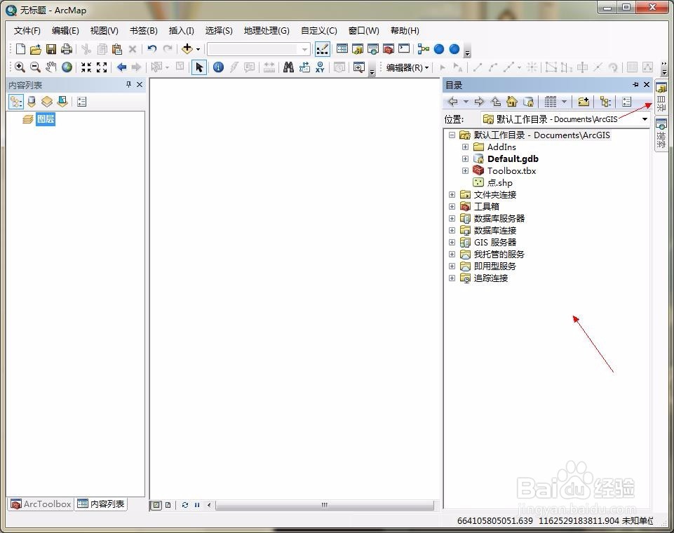Open the map scale combo box
This screenshot has height=533, width=674.
pos(259,49)
